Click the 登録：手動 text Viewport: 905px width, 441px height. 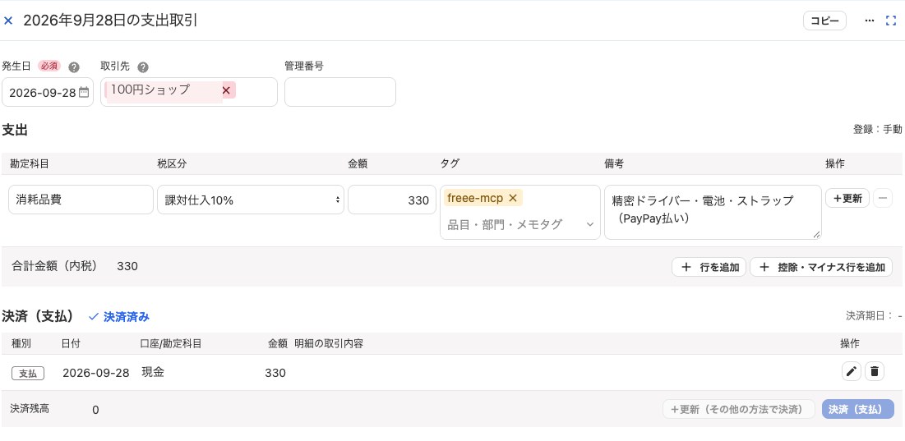pyautogui.click(x=877, y=130)
